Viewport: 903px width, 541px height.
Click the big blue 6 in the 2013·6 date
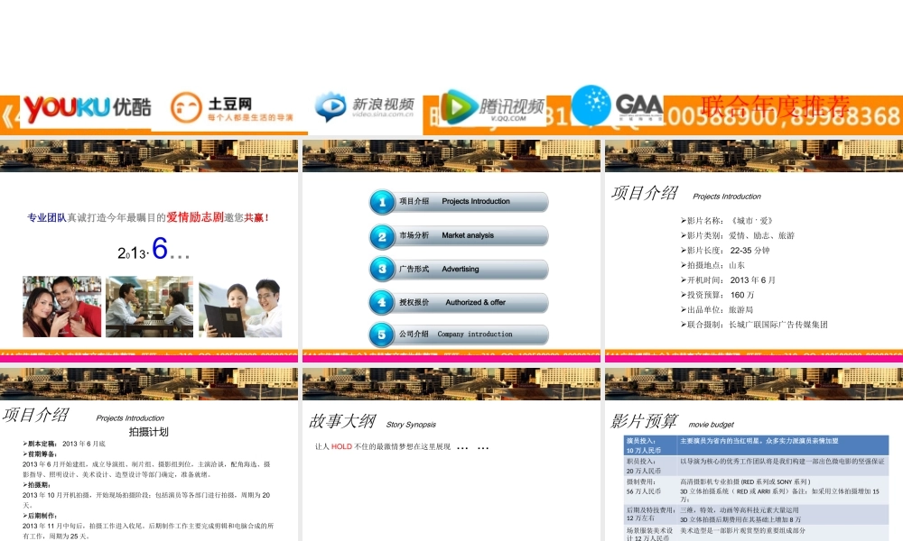click(x=160, y=249)
